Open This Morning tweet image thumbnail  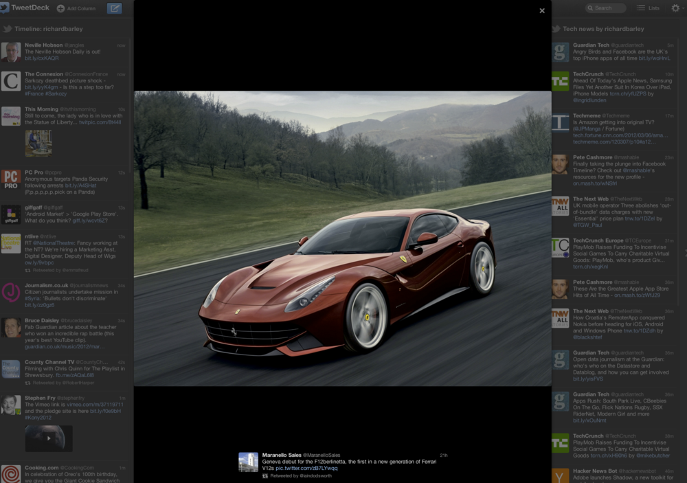[x=38, y=143]
